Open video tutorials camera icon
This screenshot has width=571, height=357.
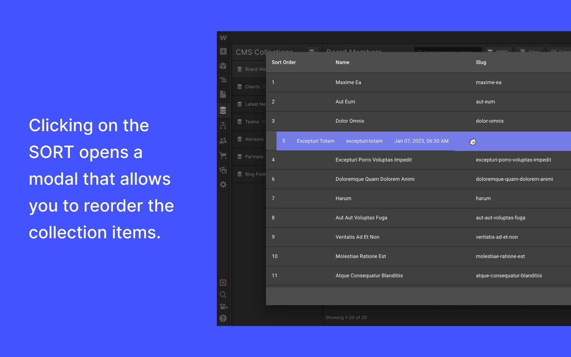coord(223,307)
